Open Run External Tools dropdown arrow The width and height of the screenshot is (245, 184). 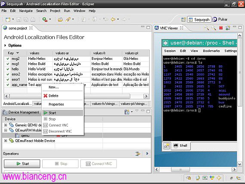50,19
